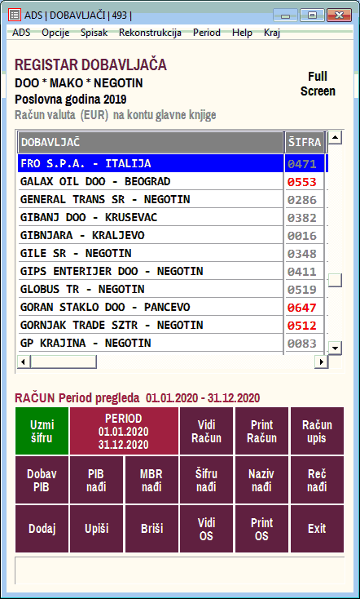Click the ADS app icon in title bar

[x=15, y=16]
